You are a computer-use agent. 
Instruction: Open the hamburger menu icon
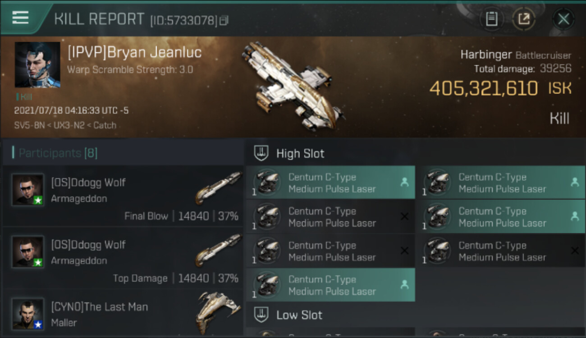tap(20, 18)
